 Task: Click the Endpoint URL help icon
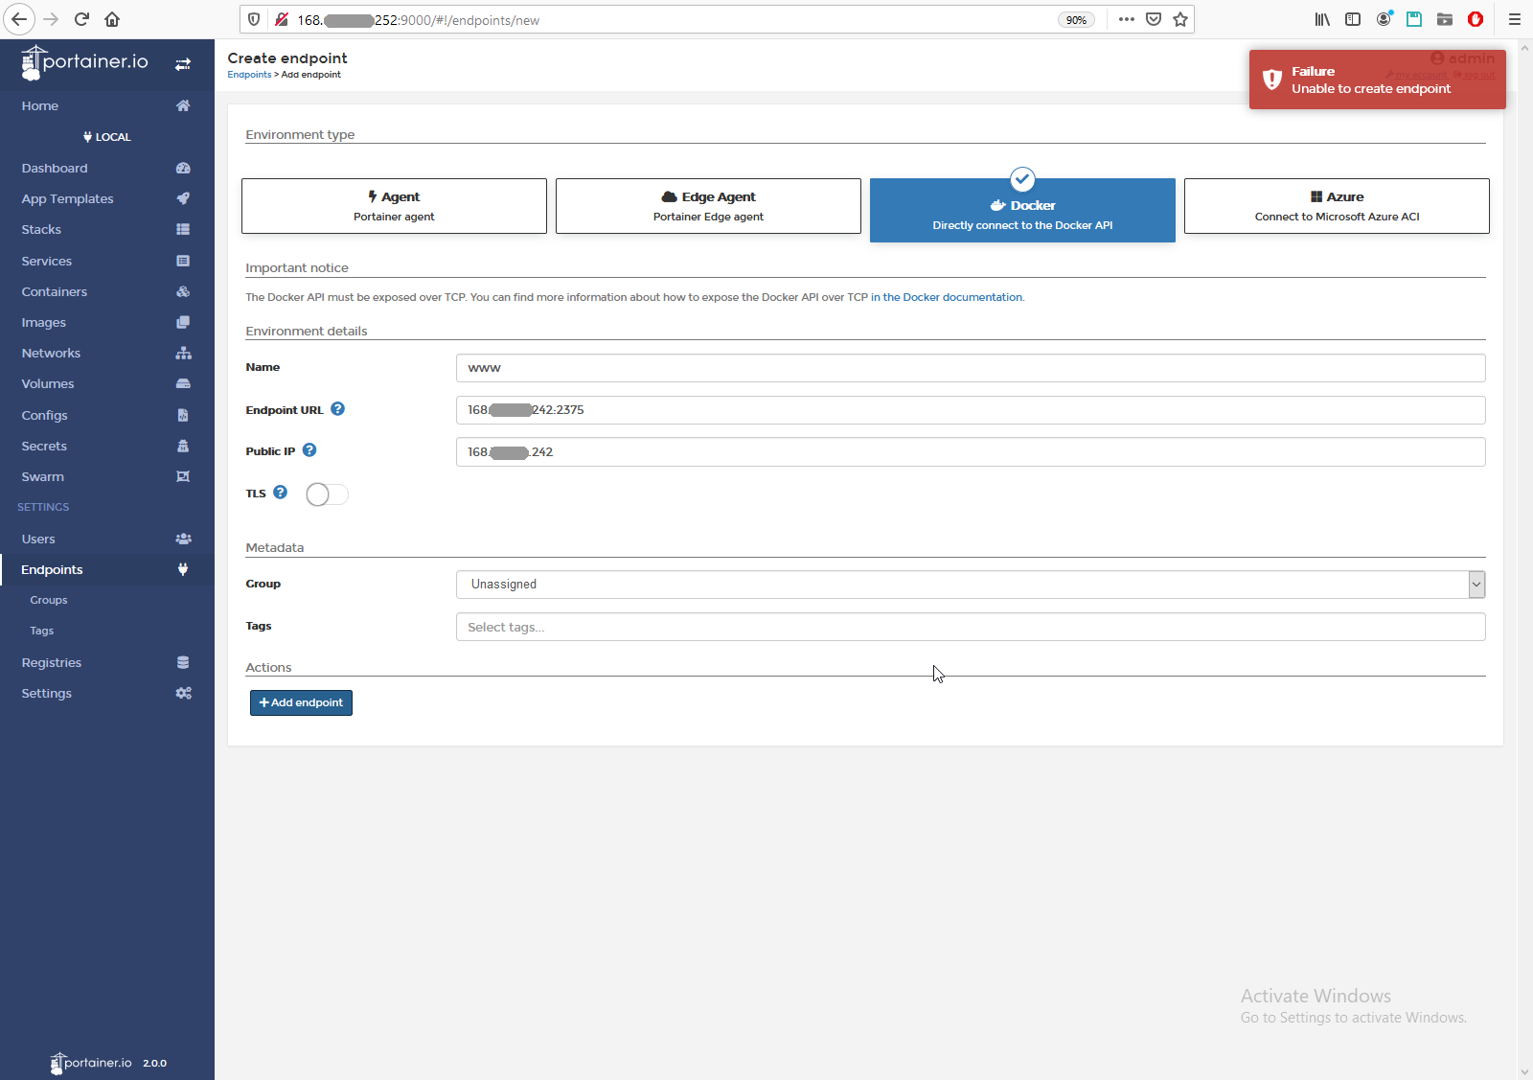[337, 409]
